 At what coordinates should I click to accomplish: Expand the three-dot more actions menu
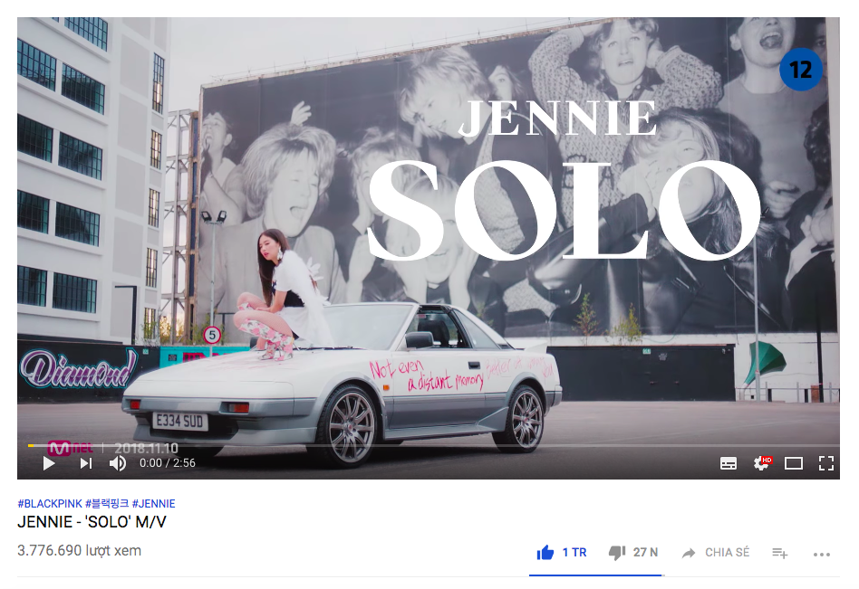[822, 555]
